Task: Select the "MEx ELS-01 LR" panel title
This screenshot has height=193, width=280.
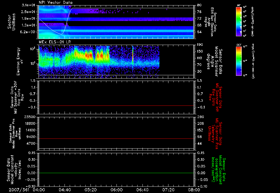Action: (x=55, y=42)
